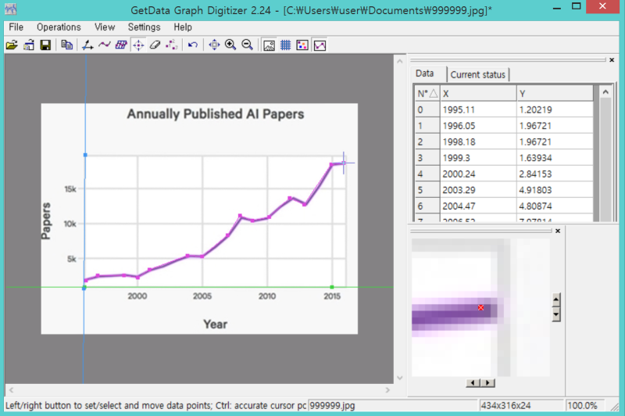Open the View menu
Image resolution: width=625 pixels, height=416 pixels.
point(105,27)
